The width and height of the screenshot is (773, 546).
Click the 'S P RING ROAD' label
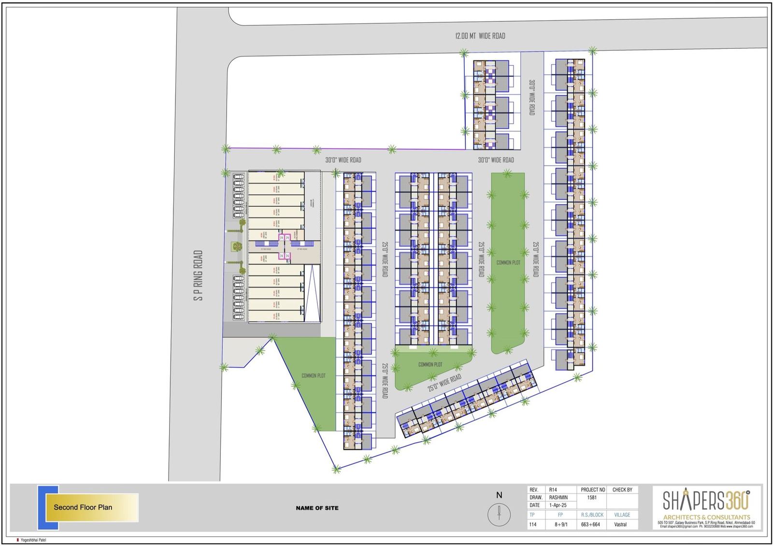coord(198,275)
